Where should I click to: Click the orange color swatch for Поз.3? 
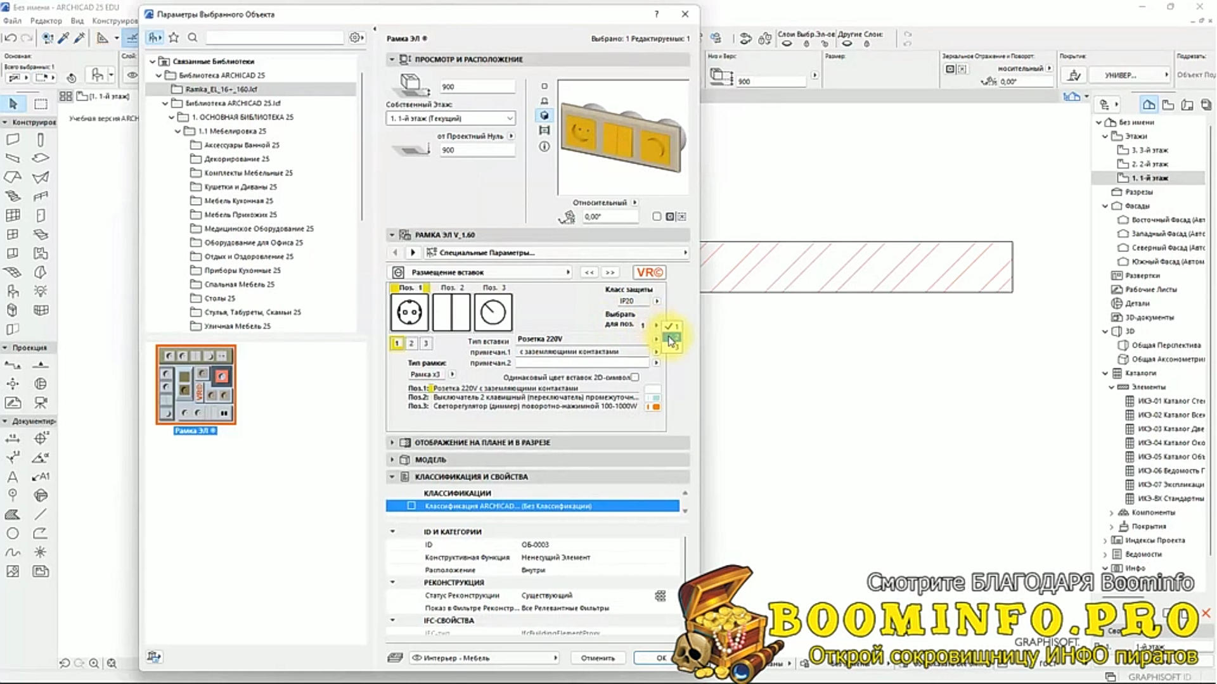tap(656, 407)
